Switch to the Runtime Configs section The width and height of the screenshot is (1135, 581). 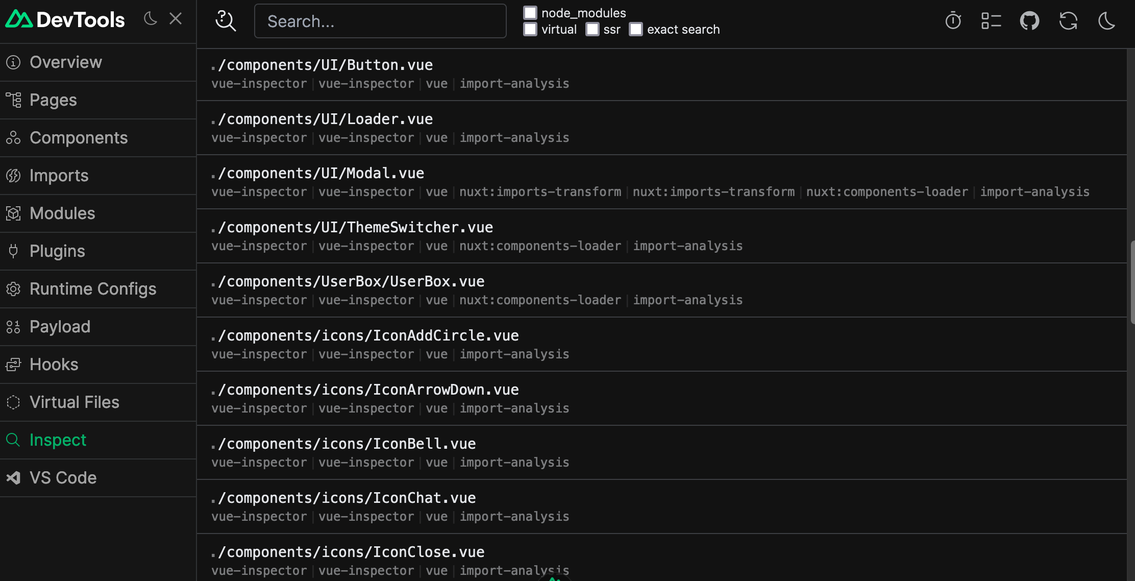pyautogui.click(x=93, y=288)
